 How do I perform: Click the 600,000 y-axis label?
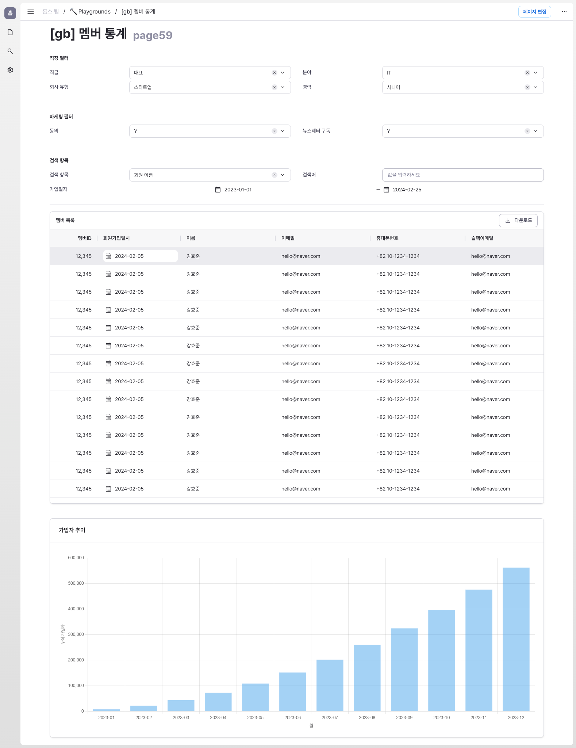pos(76,558)
